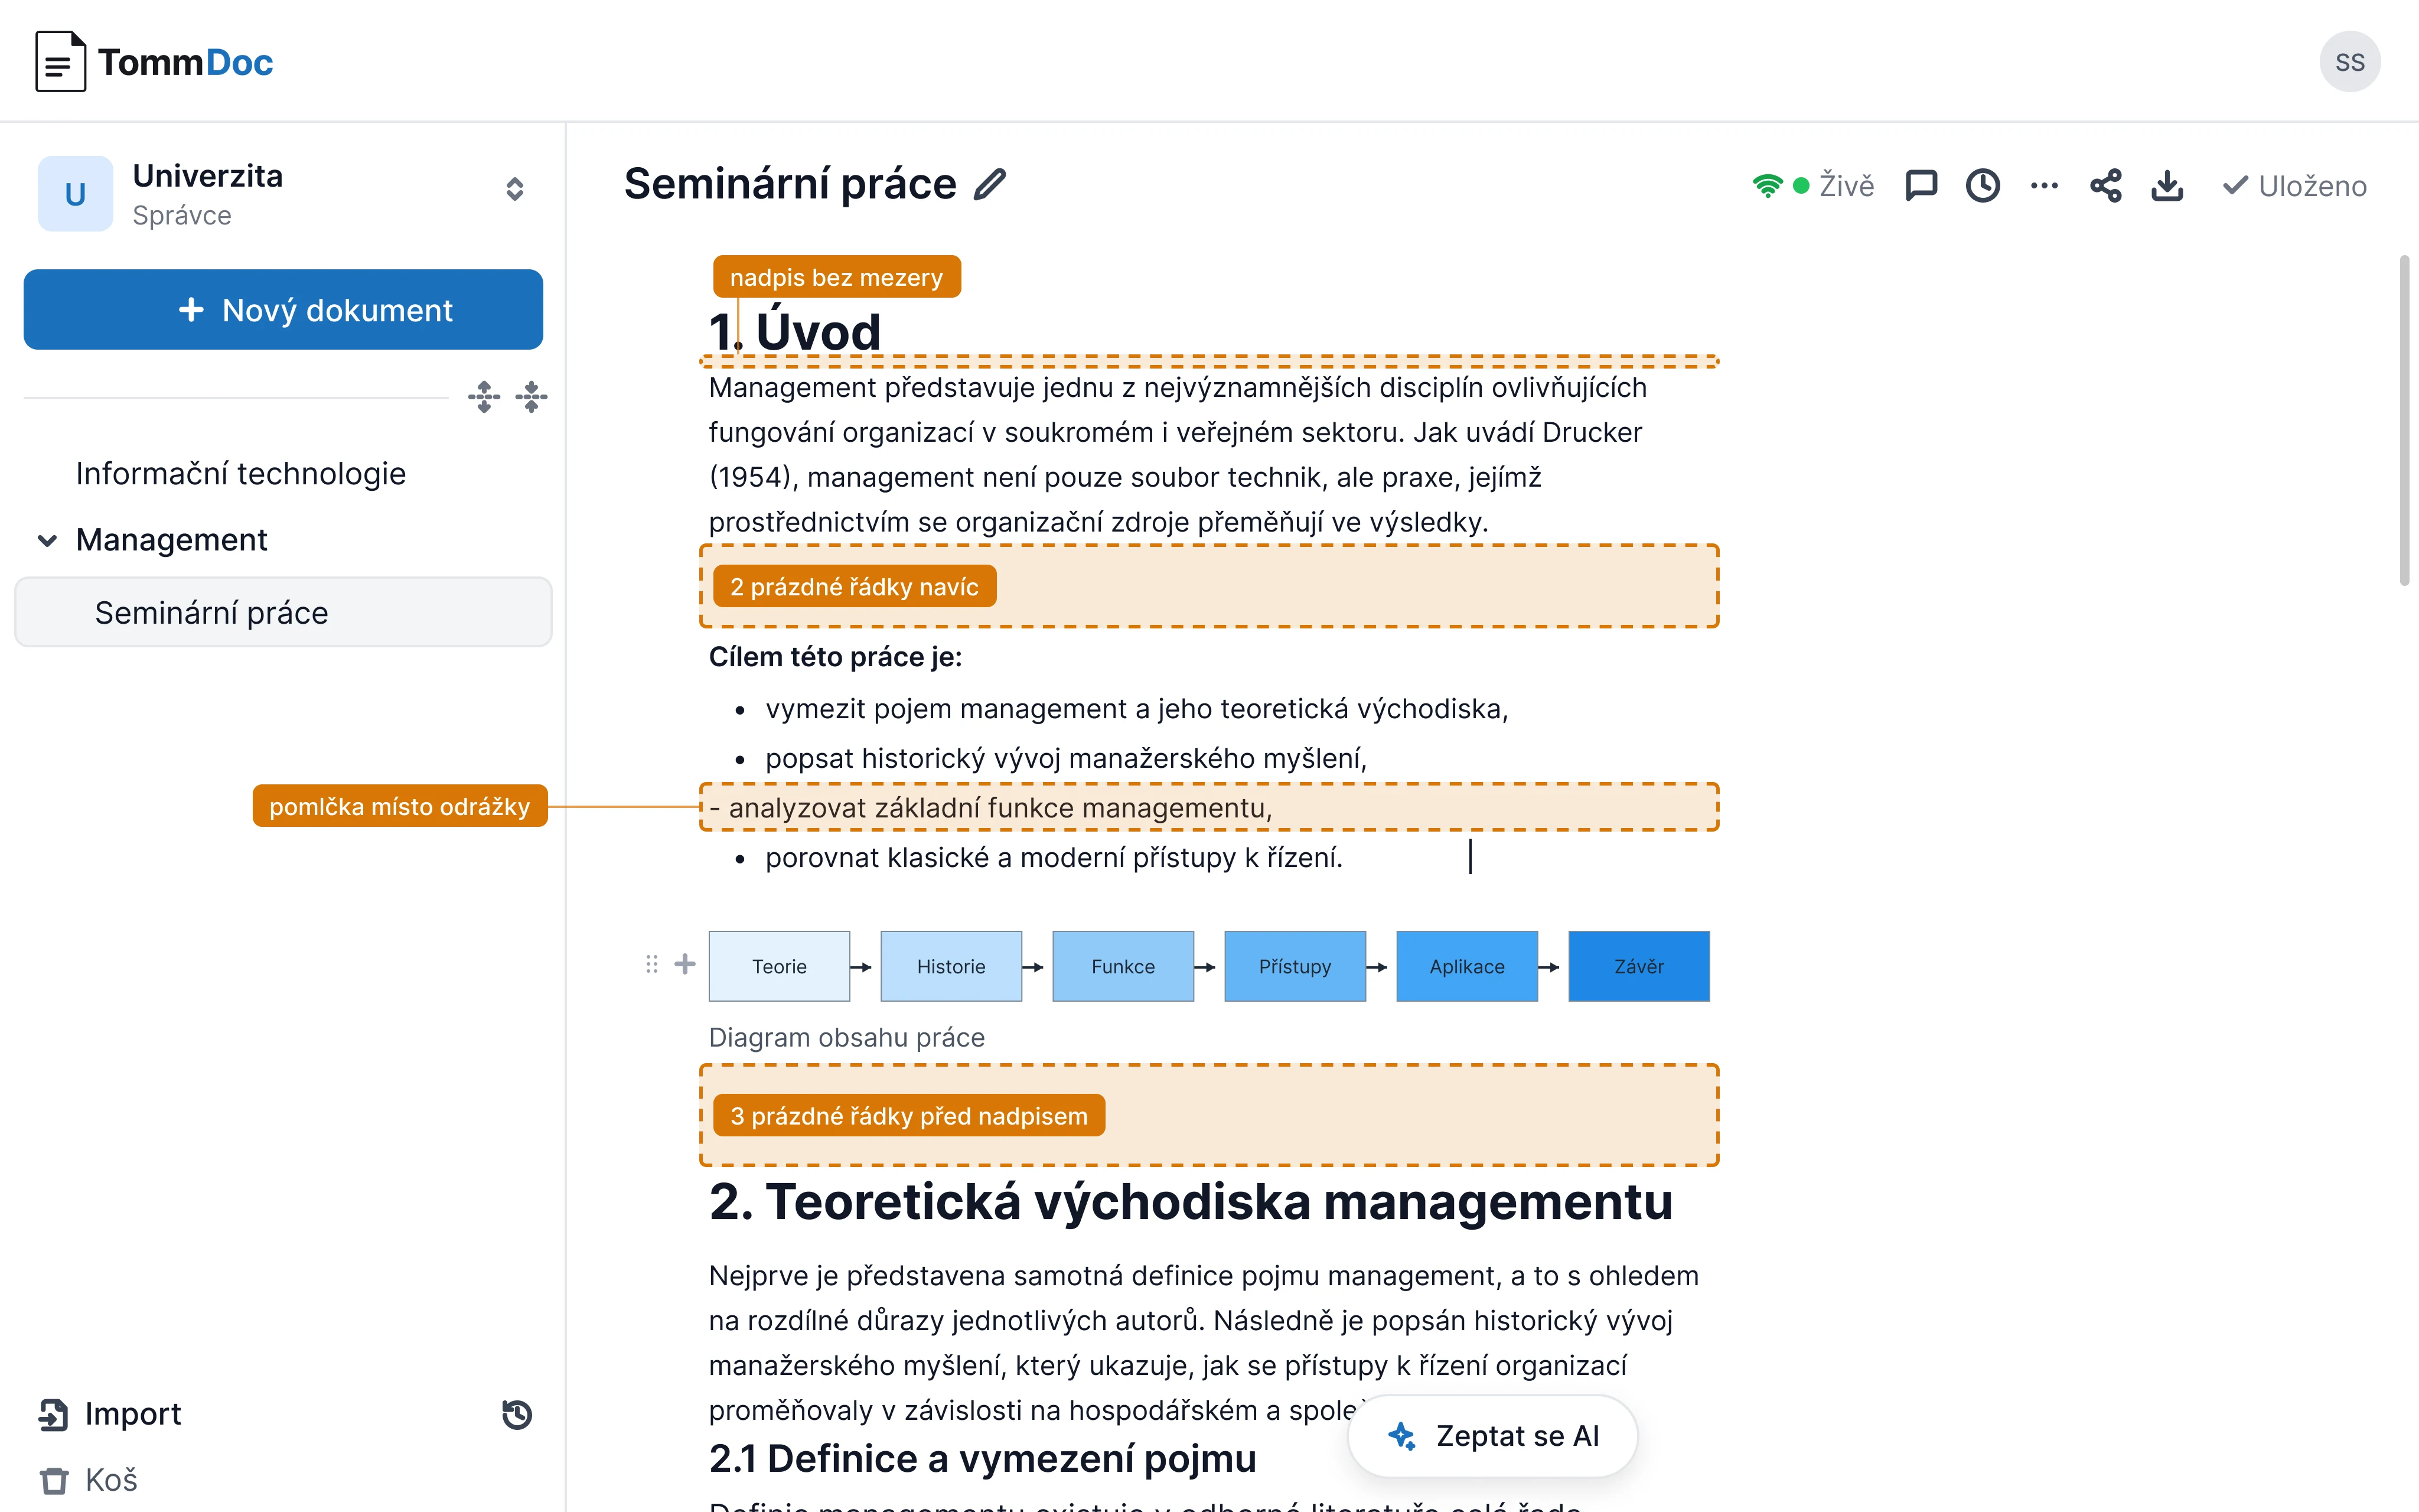2419x1512 pixels.
Task: Click the Uloženo saved status
Action: coord(2294,186)
